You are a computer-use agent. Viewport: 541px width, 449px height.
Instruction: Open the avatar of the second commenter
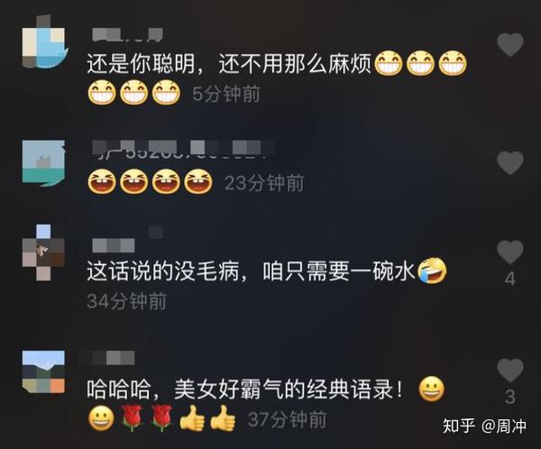(x=44, y=163)
